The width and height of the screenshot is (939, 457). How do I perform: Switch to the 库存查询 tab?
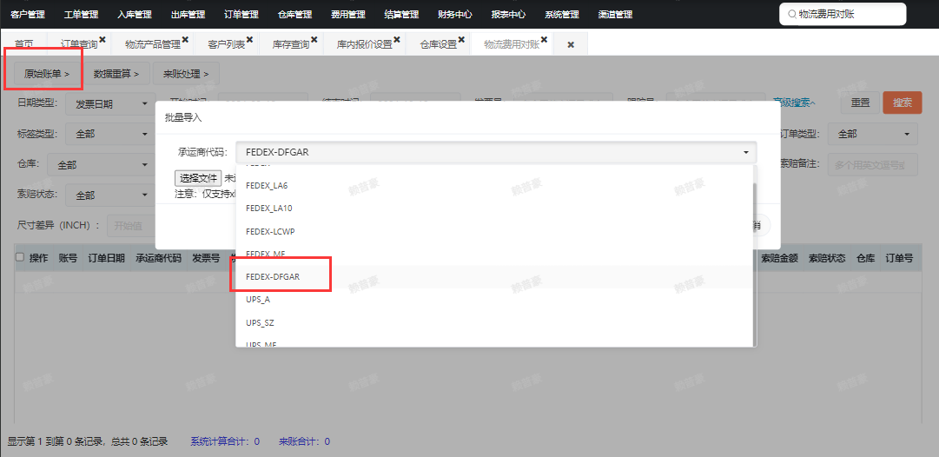pos(291,44)
